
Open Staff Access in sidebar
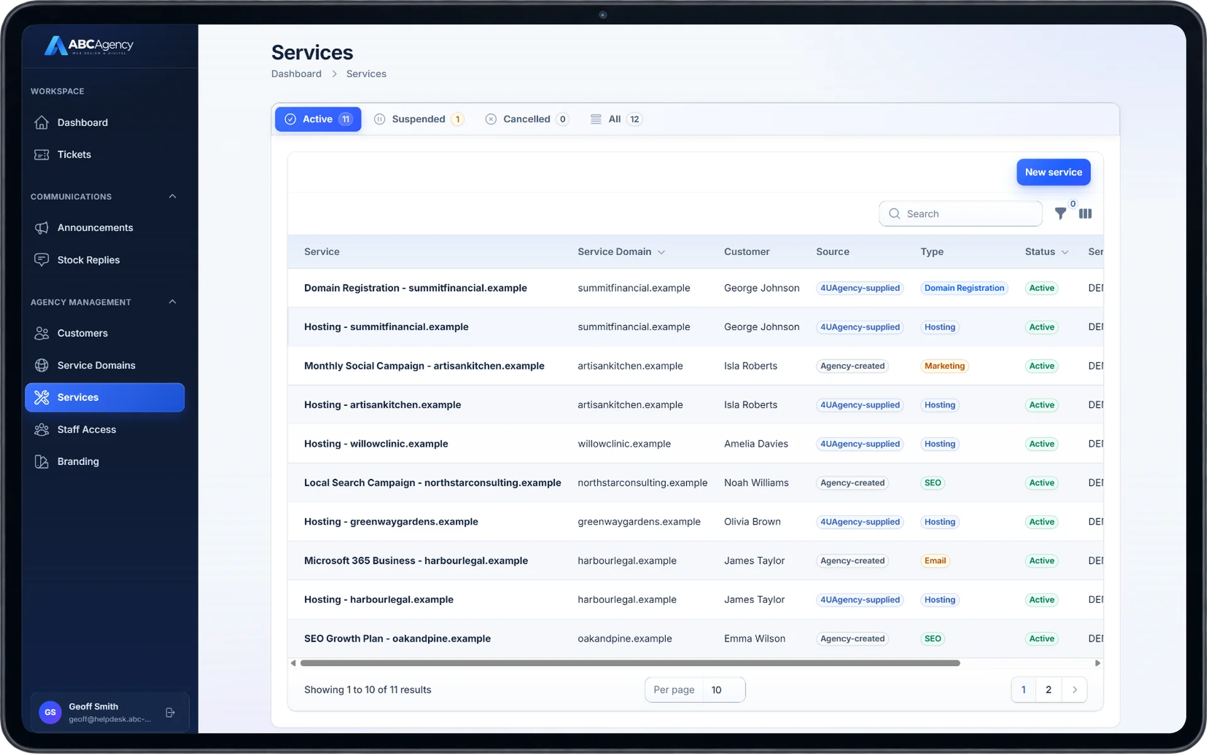105,429
